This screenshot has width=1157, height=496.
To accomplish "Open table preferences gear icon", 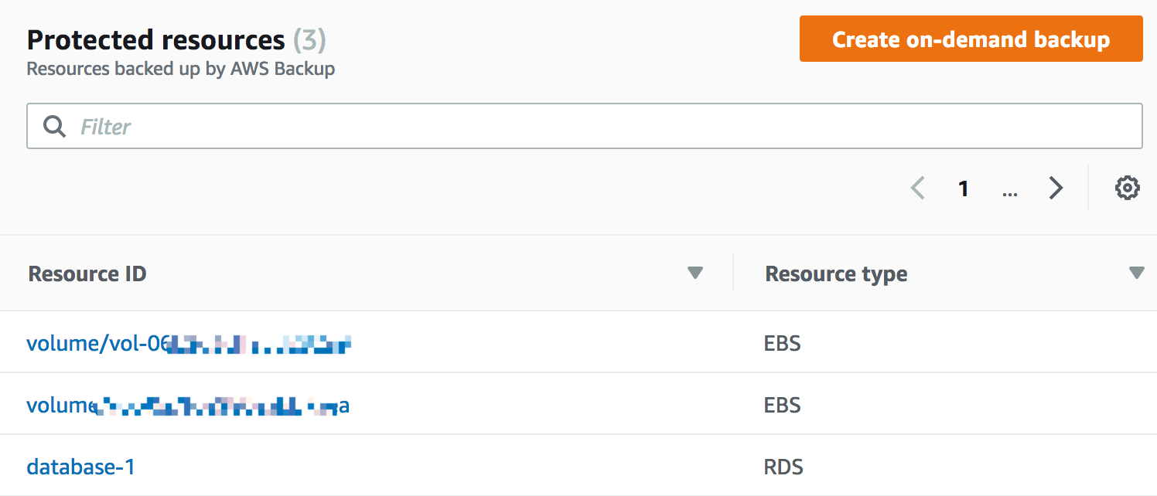I will click(x=1127, y=188).
